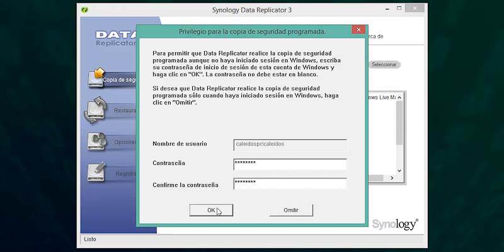Open the Registro sidebar icon
The image size is (504, 252).
[97, 171]
